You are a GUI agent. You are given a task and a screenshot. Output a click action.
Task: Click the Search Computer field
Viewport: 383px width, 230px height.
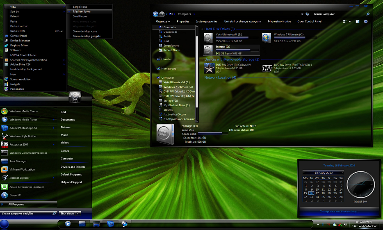pos(338,14)
